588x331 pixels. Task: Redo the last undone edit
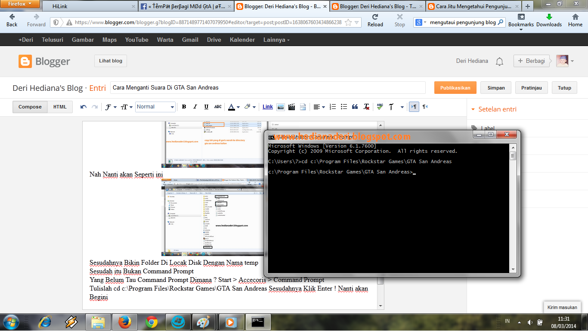95,107
